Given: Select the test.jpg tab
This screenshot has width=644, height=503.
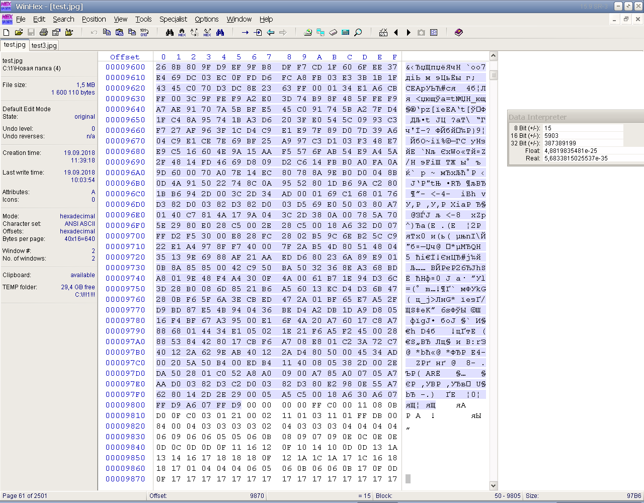Looking at the screenshot, I should (x=15, y=45).
